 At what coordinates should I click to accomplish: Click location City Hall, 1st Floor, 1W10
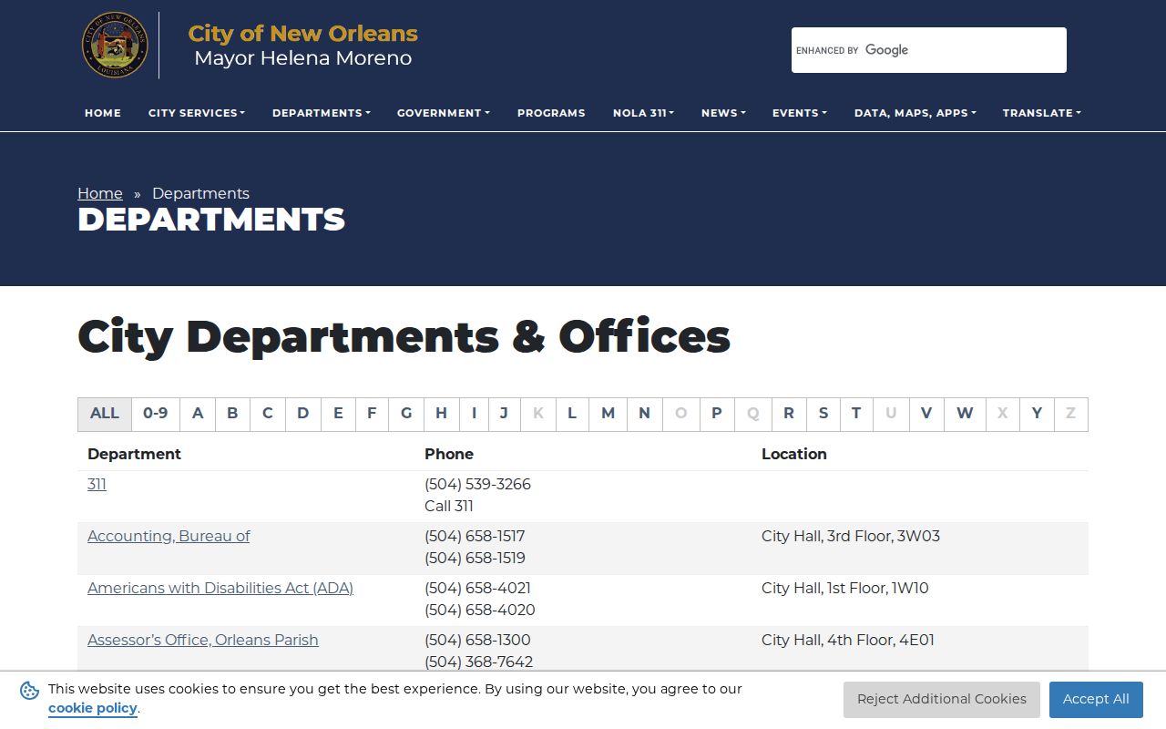point(845,588)
